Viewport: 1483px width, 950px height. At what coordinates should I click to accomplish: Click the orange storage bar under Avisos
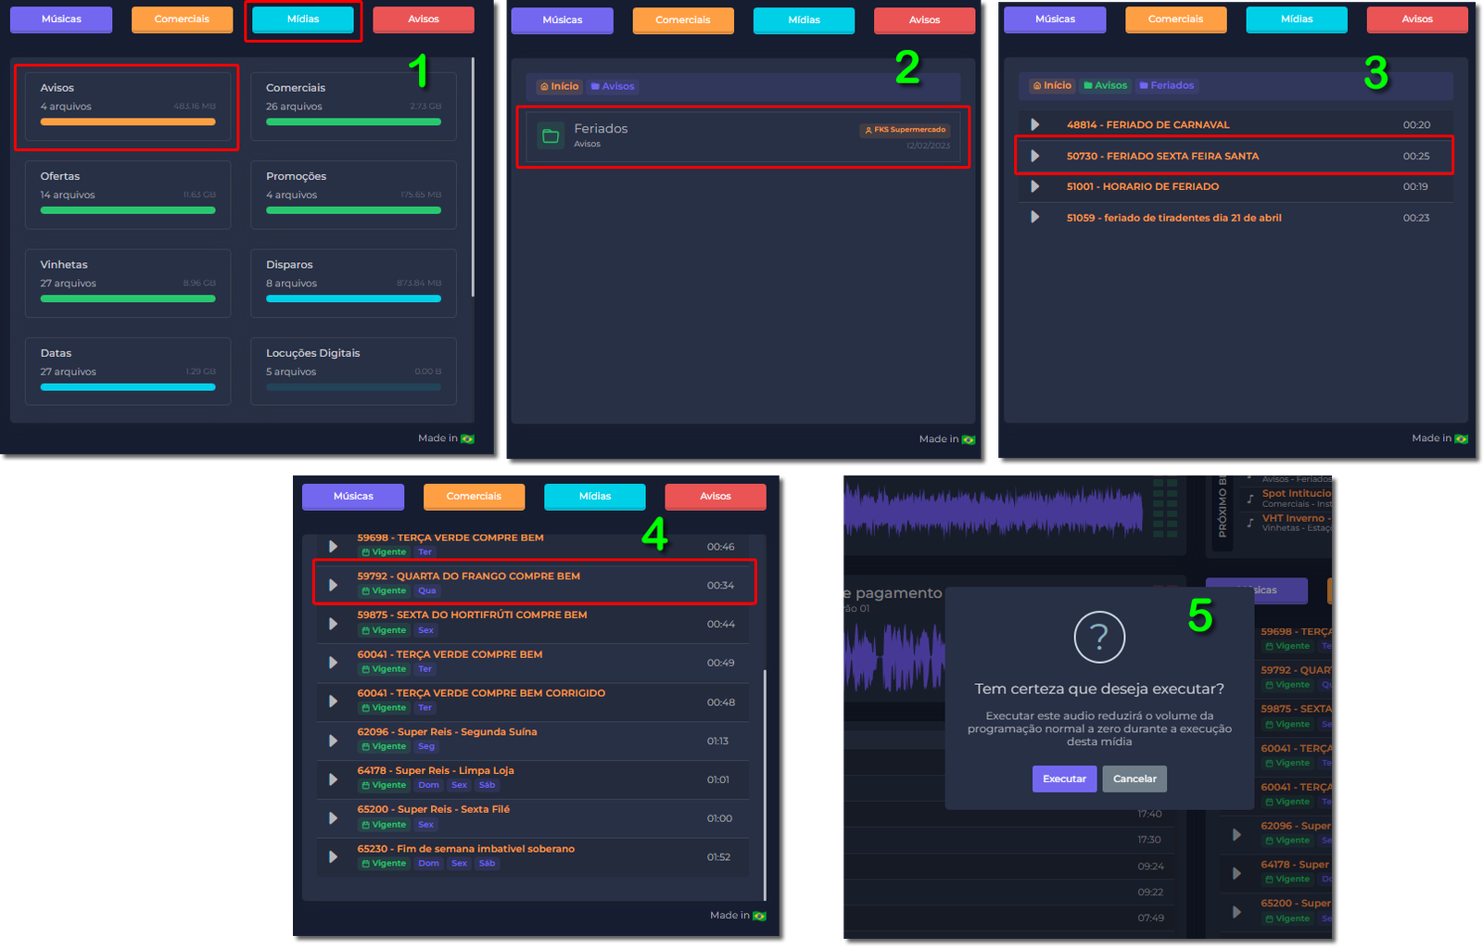(x=128, y=121)
